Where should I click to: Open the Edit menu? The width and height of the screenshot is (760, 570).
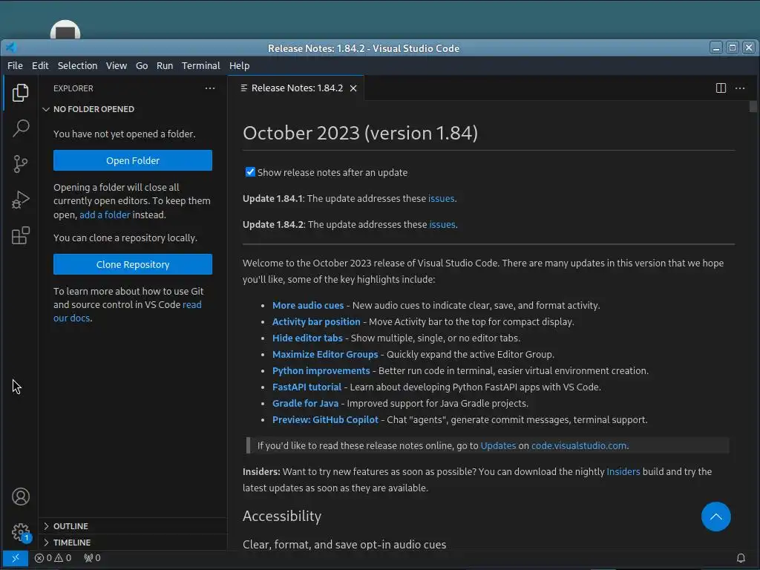(40, 65)
